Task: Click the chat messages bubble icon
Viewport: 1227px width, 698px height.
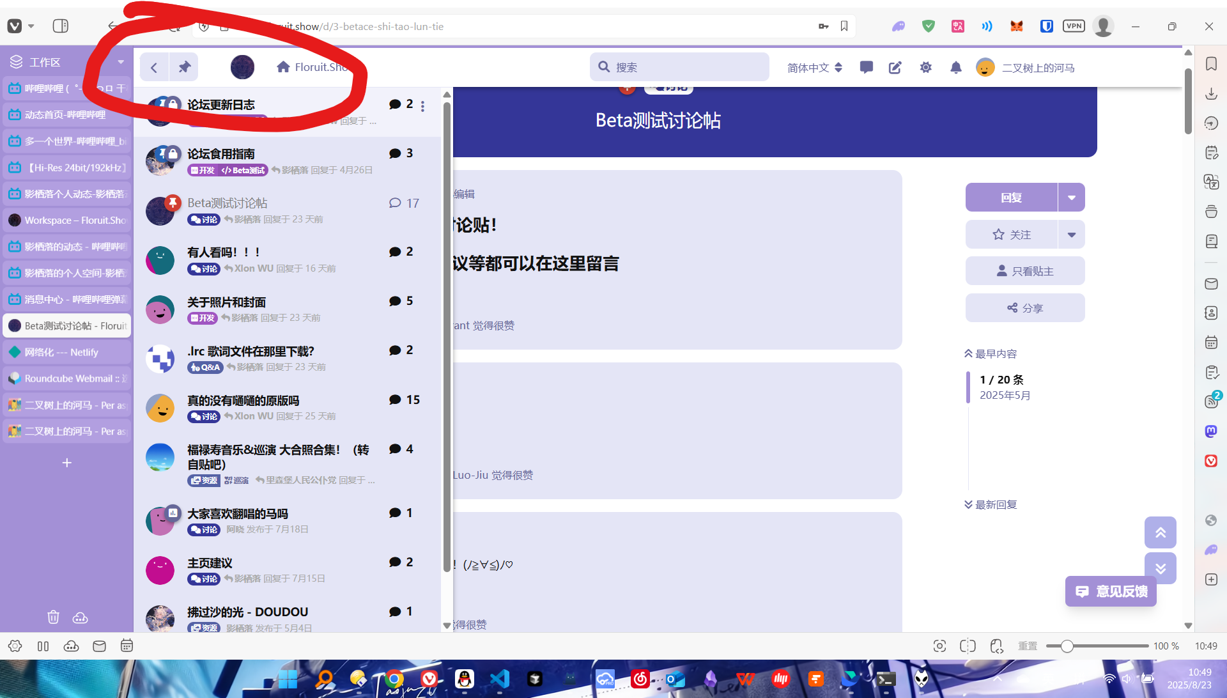Action: coord(867,67)
